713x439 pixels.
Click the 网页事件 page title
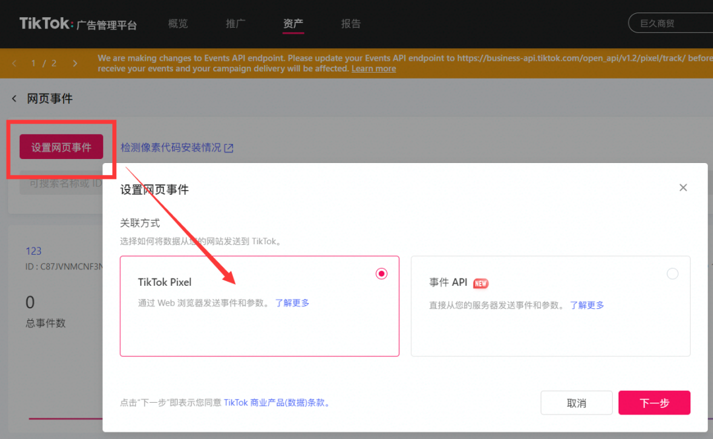pyautogui.click(x=50, y=99)
